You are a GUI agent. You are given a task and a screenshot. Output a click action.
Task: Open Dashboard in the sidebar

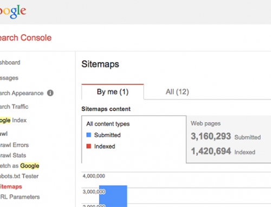click(x=10, y=63)
